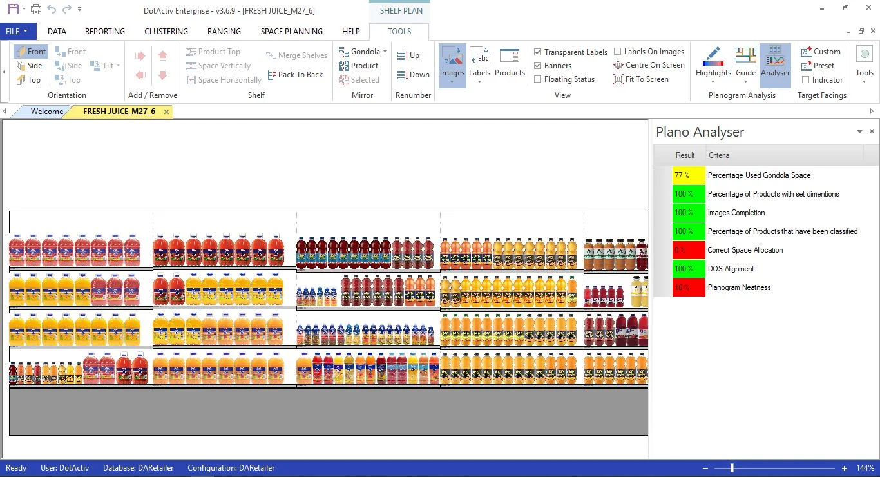
Task: Select Centre On Screen
Action: click(x=649, y=65)
